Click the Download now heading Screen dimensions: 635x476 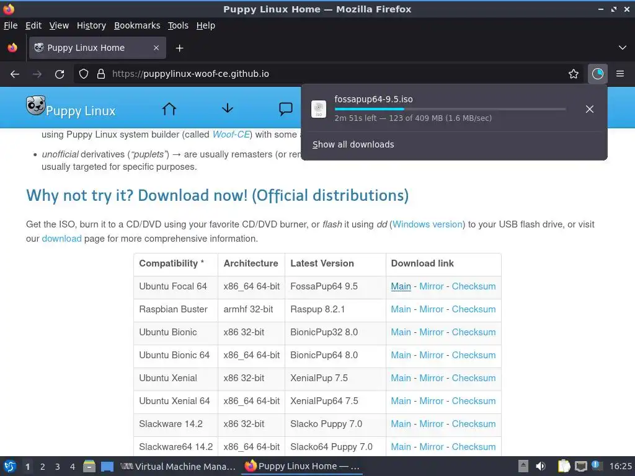pos(218,195)
